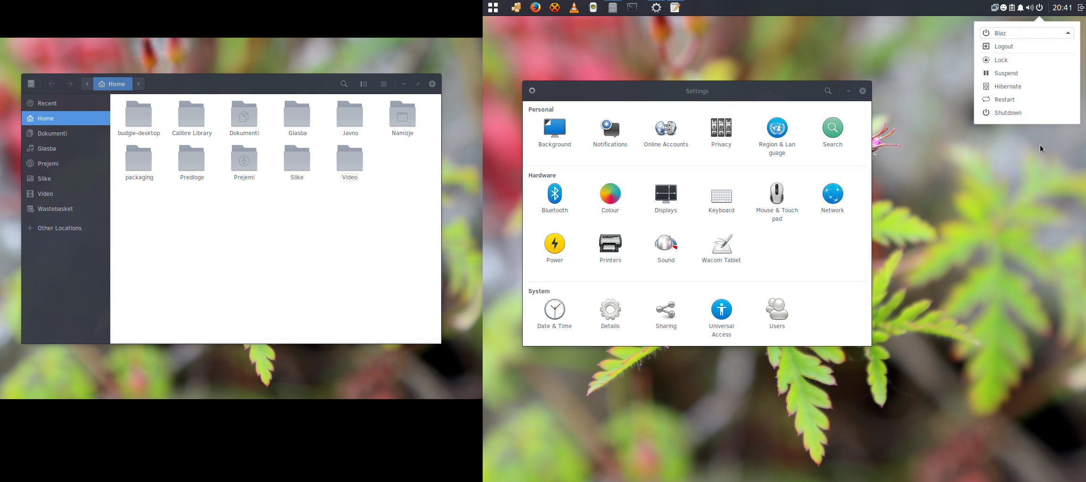The height and width of the screenshot is (482, 1086).
Task: Click the notification bell tray icon
Action: [1020, 8]
